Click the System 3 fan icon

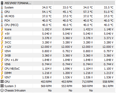click(2, 86)
